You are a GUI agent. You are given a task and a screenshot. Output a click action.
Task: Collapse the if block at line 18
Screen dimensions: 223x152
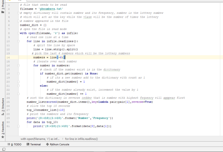click(x=18, y=74)
